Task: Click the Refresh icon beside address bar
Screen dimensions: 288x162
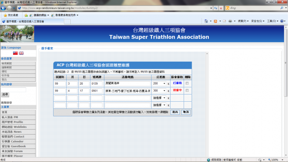Action: pos(216,8)
